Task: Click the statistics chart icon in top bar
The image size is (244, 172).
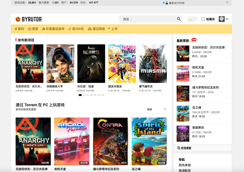Action: [228, 2]
